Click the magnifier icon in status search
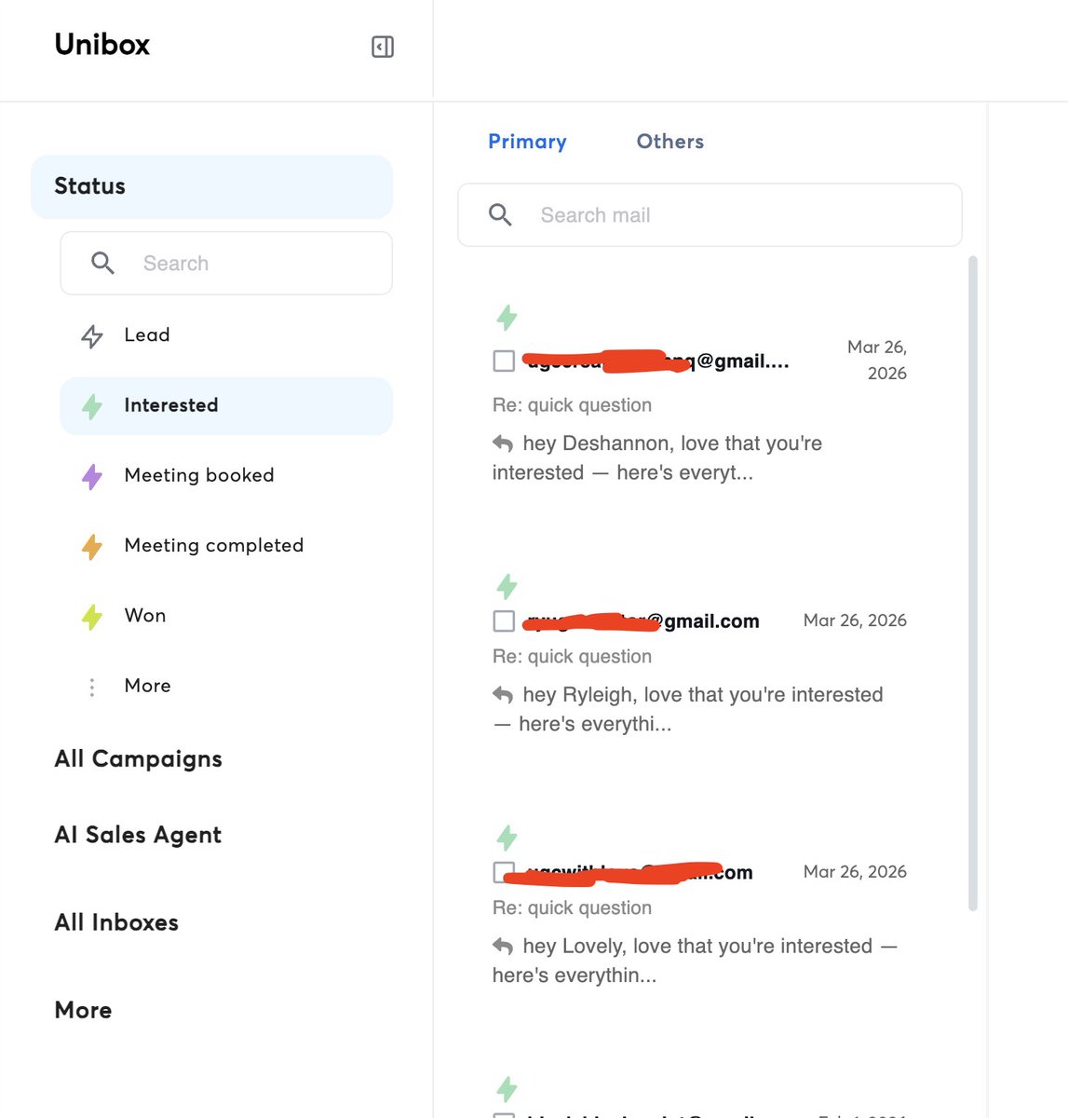 pos(102,264)
